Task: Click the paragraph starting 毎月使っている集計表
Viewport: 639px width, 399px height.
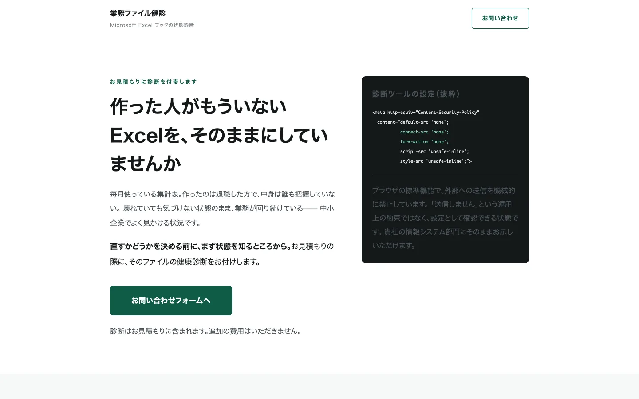Action: pos(223,208)
